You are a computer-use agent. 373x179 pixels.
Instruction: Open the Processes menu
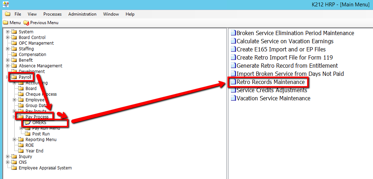[x=52, y=14]
